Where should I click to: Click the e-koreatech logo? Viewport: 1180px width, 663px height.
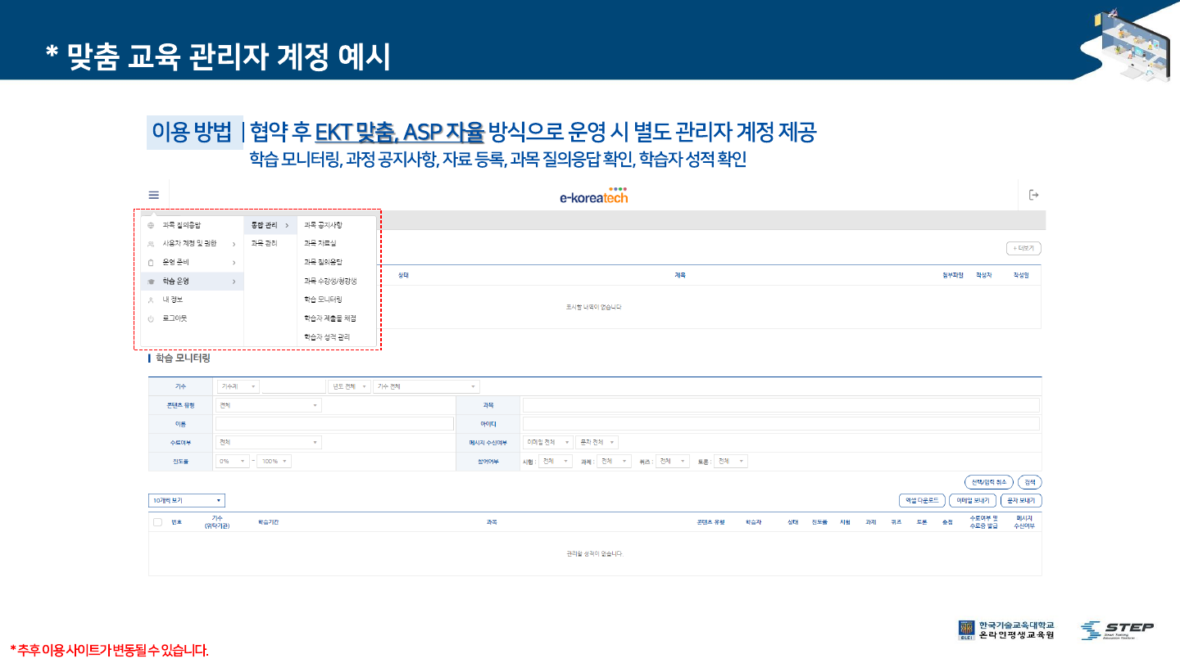click(x=594, y=195)
